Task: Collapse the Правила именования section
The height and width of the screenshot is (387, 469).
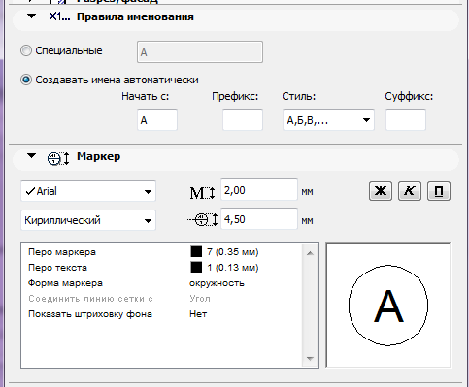Action: (x=31, y=16)
